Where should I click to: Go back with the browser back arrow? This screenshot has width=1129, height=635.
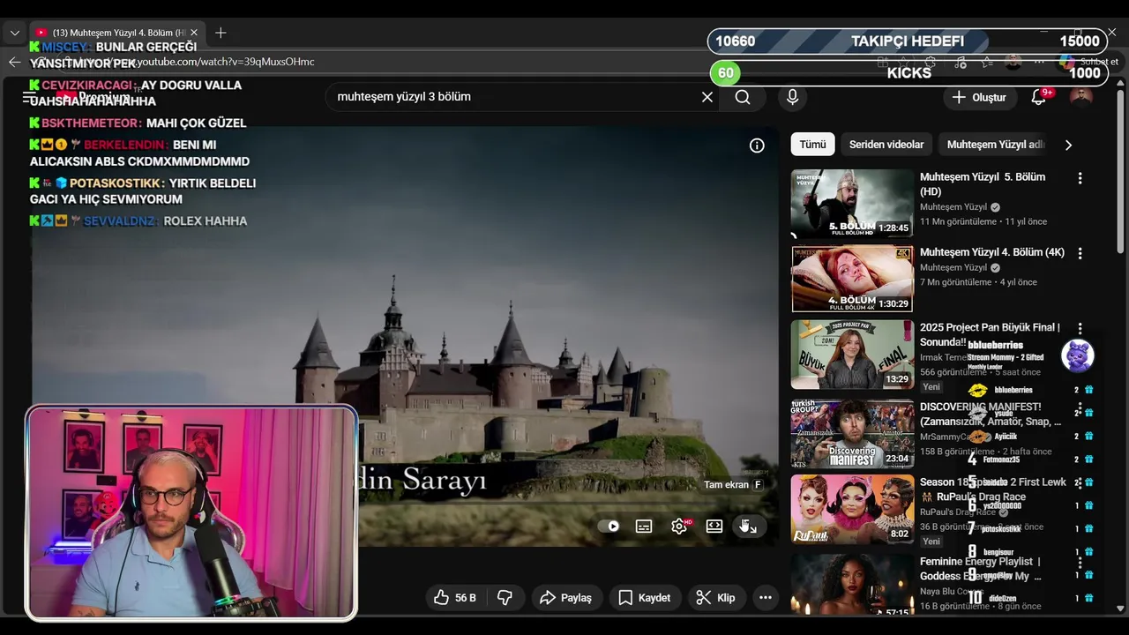[x=14, y=62]
